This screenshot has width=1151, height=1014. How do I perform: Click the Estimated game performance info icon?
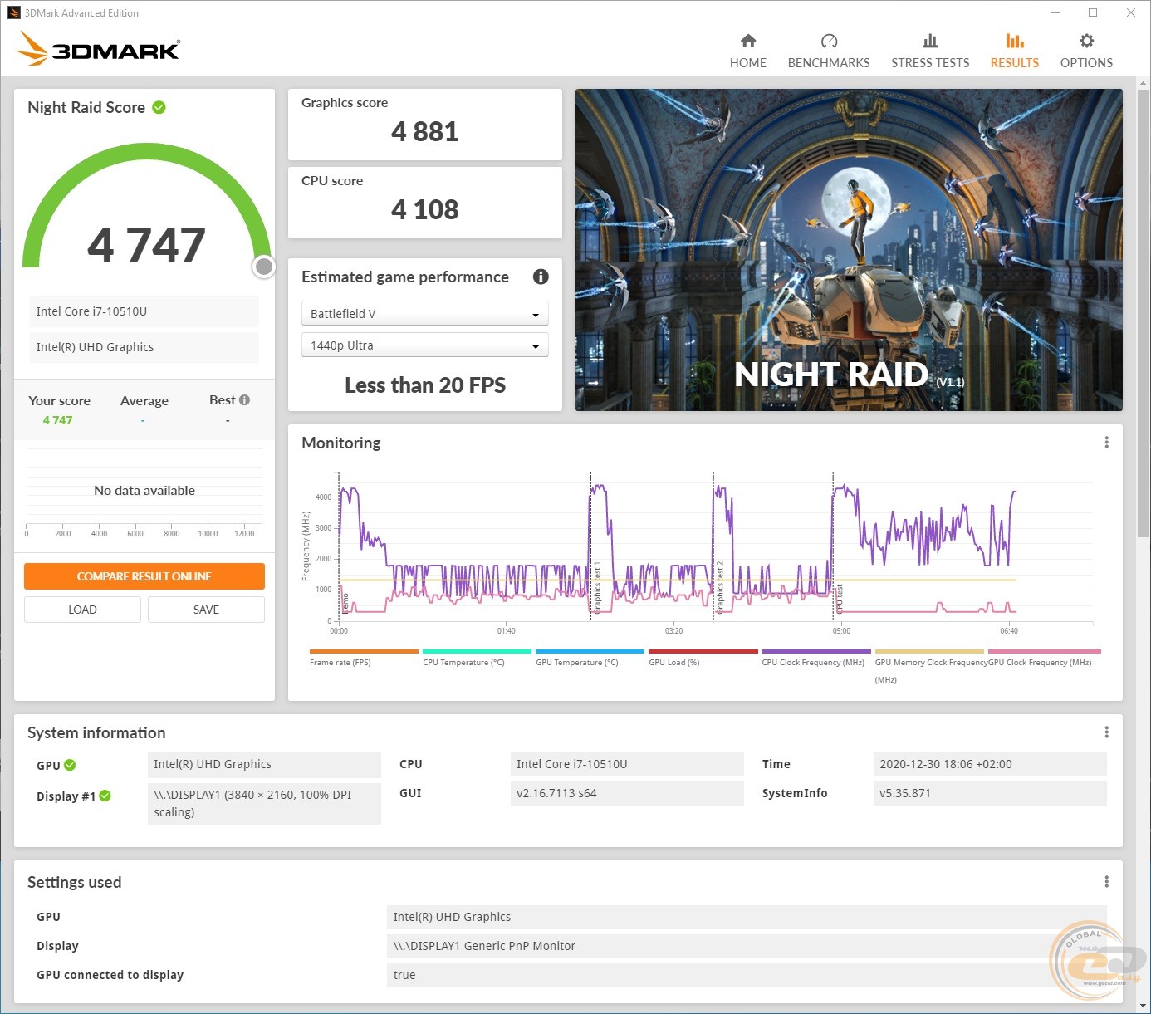coord(541,277)
